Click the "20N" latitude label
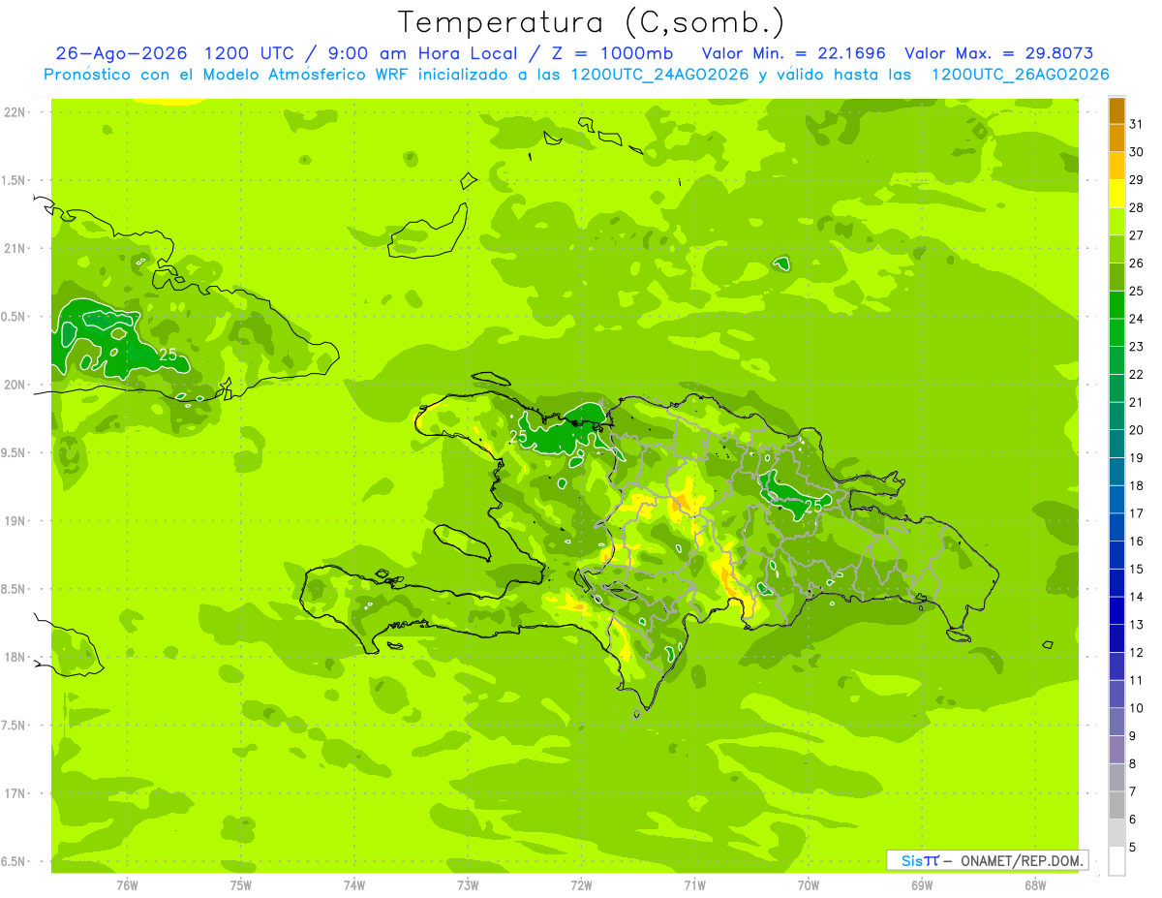 [15, 386]
